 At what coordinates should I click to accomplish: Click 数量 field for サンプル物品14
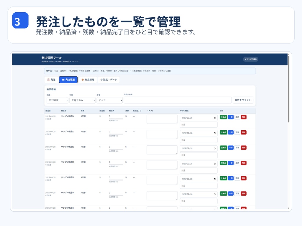pyautogui.click(x=198, y=124)
